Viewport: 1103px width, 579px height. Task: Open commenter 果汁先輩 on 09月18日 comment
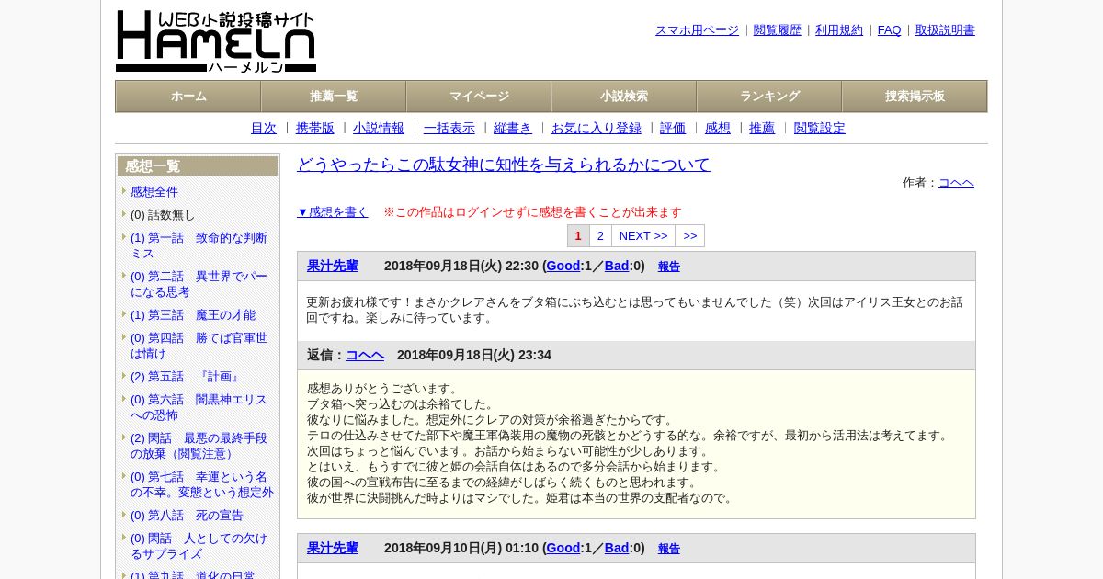(333, 267)
